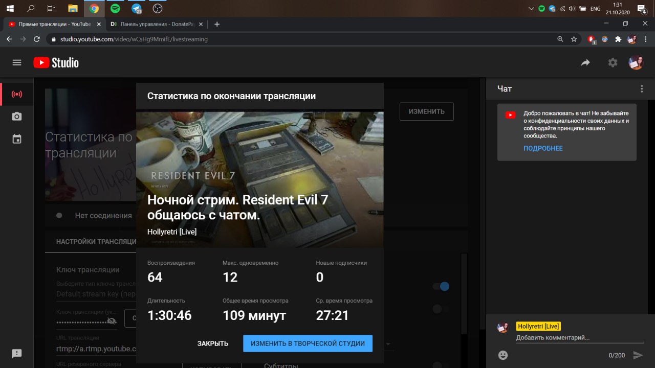Viewport: 655px width, 368px height.
Task: Click the browser reload button
Action: coord(37,39)
